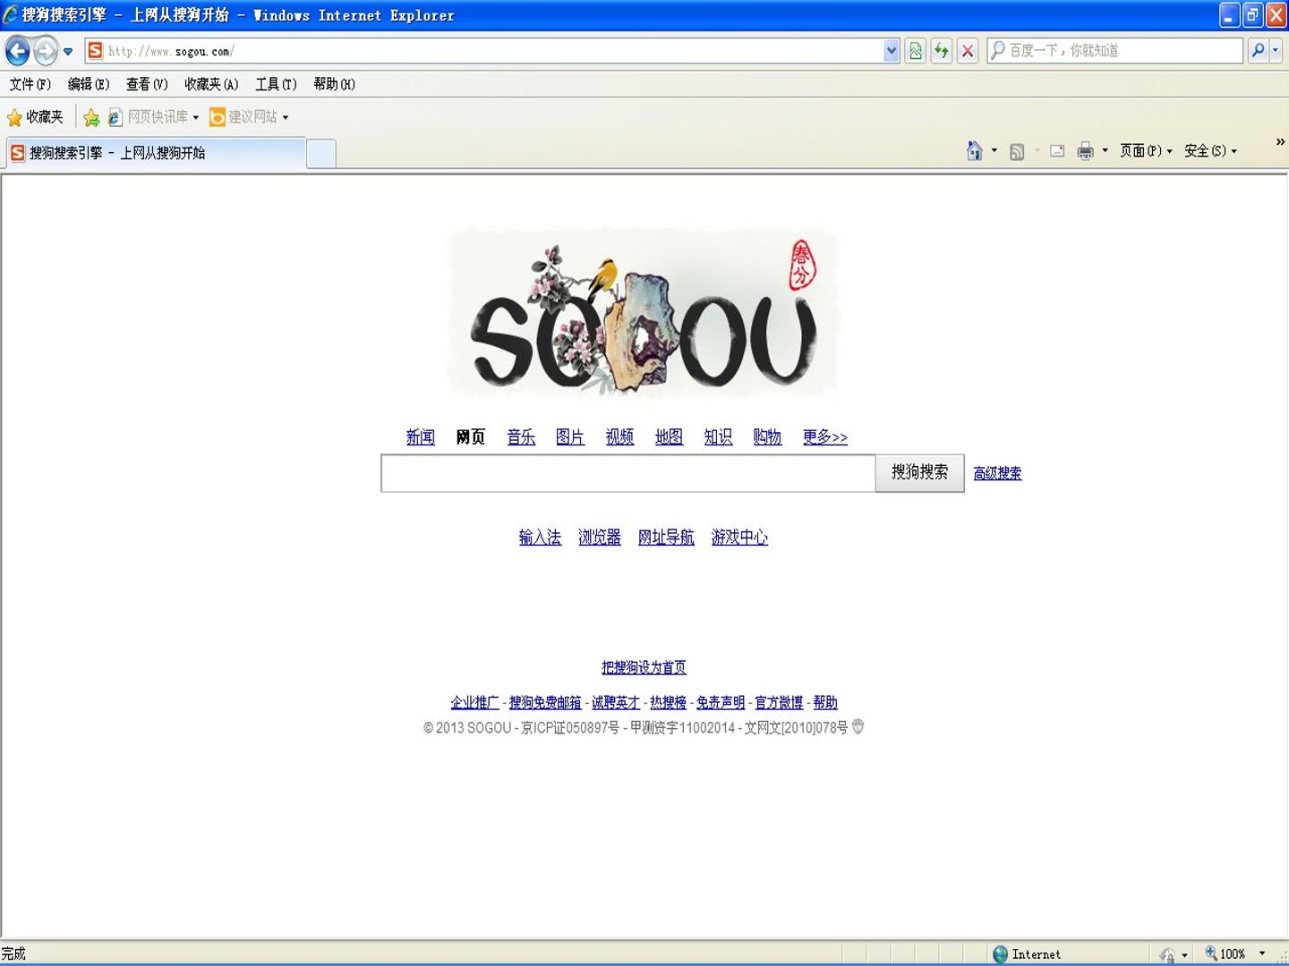
Task: Open the 收藏夹(A) menu in menu bar
Action: [211, 84]
